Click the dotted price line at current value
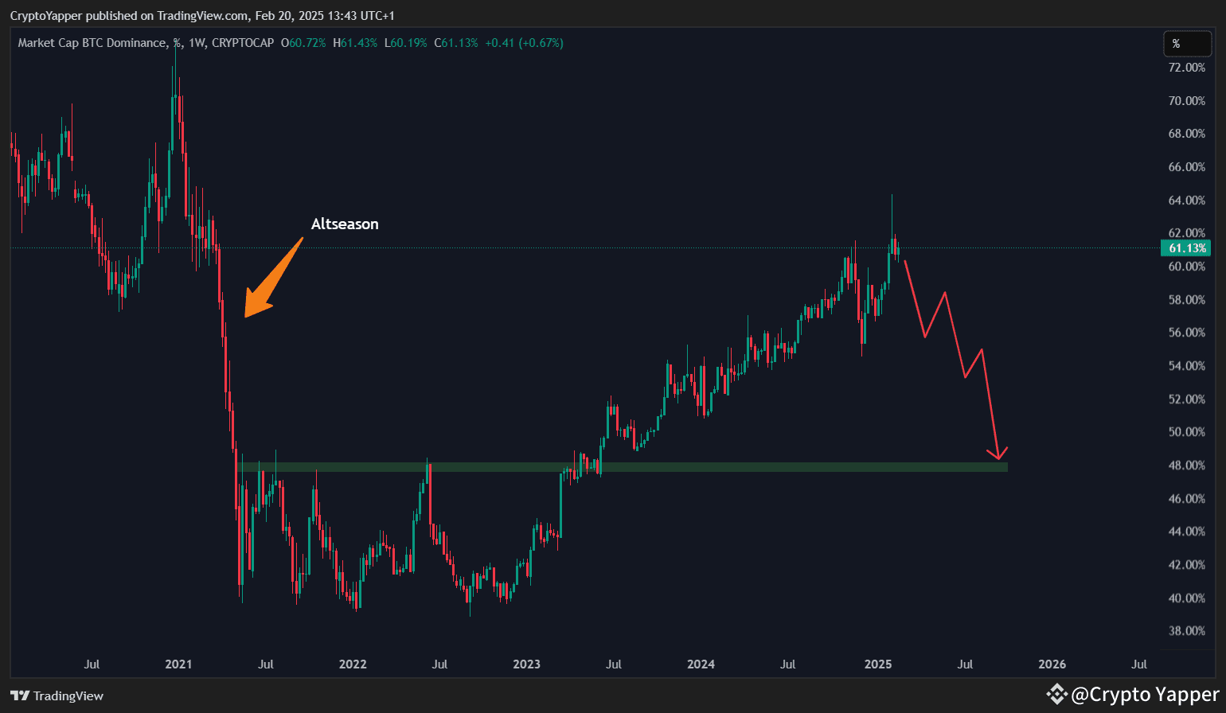This screenshot has width=1226, height=713. click(557, 247)
